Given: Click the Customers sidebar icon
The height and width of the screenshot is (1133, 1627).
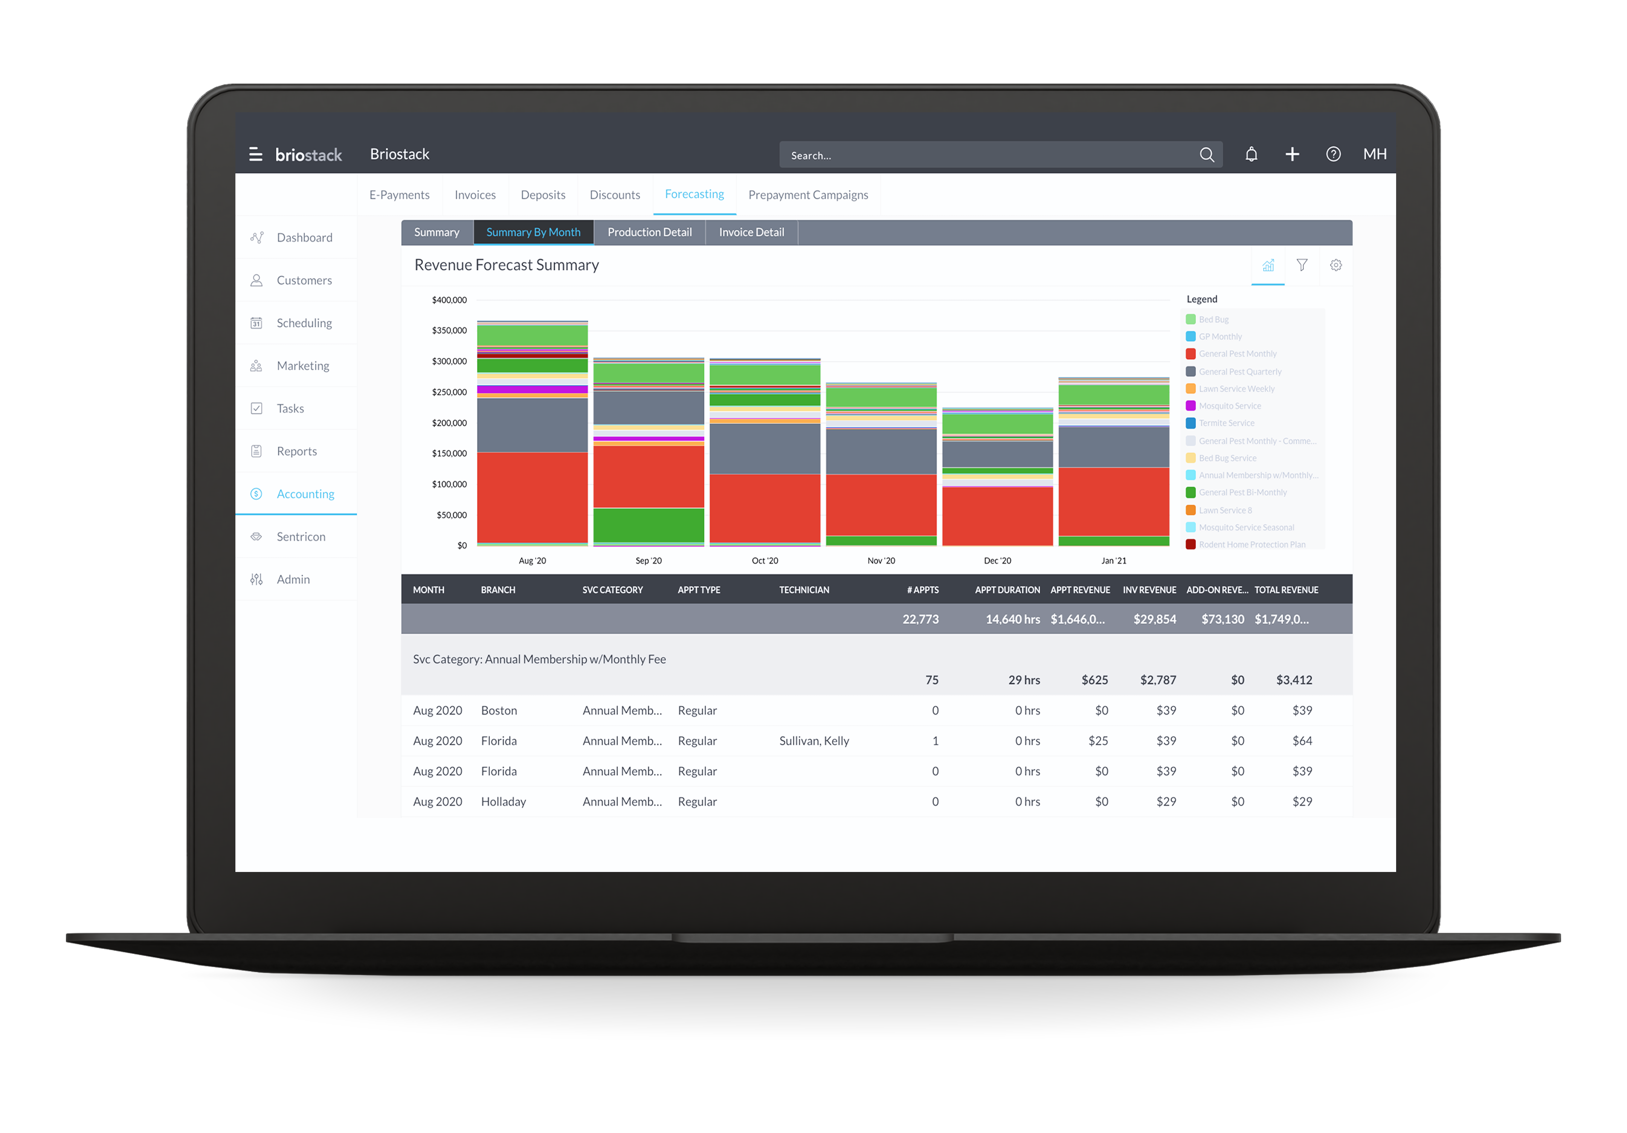Looking at the screenshot, I should [256, 281].
